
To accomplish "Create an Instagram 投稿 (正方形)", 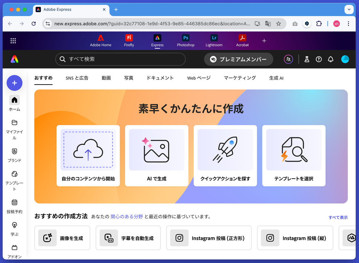I will (209, 238).
